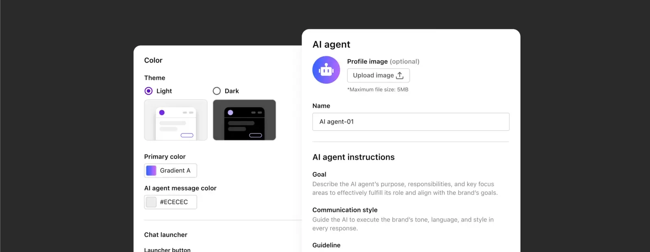Click the robot profile avatar icon
This screenshot has height=252, width=650.
[326, 70]
